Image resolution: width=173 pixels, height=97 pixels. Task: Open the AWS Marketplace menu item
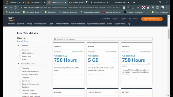[x=78, y=24]
